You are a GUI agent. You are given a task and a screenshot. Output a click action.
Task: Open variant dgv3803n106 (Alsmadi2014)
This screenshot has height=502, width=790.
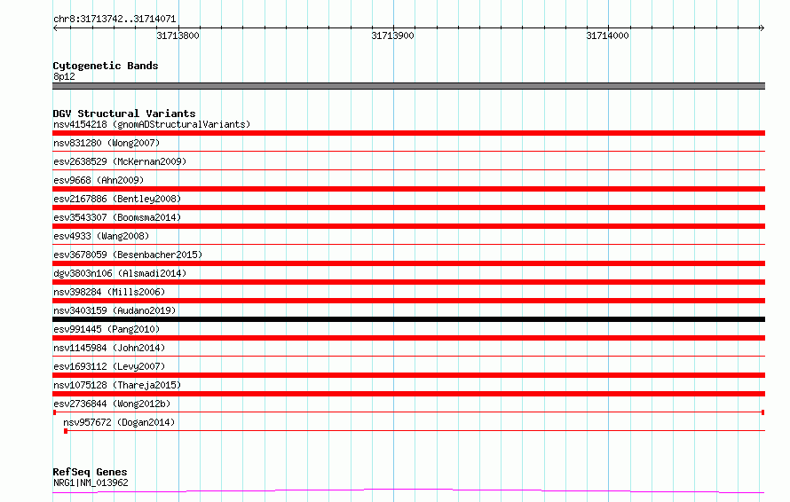120,273
